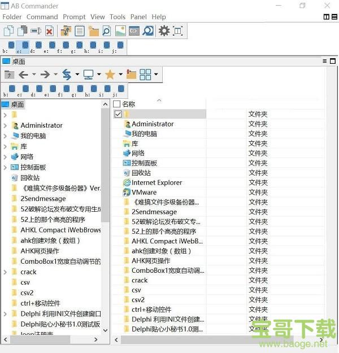Open the Back history dropdown arrow
Image resolution: width=339 pixels, height=353 pixels.
(34, 74)
